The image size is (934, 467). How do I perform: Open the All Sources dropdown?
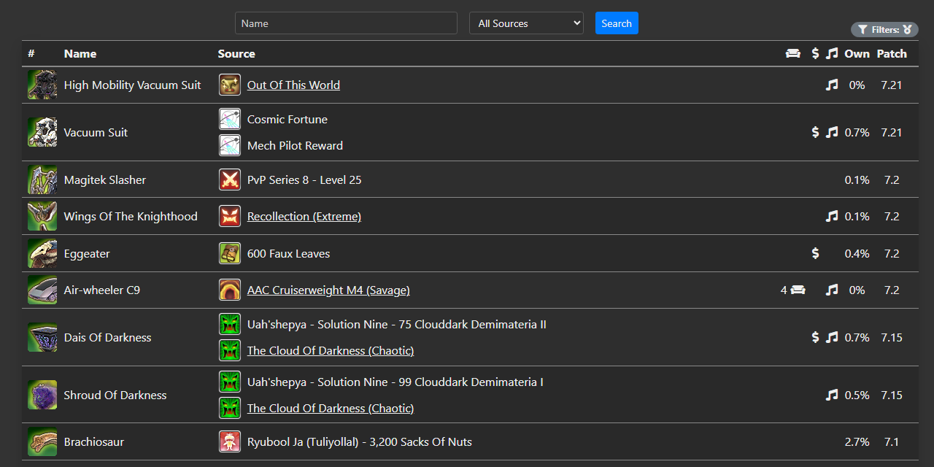(526, 23)
